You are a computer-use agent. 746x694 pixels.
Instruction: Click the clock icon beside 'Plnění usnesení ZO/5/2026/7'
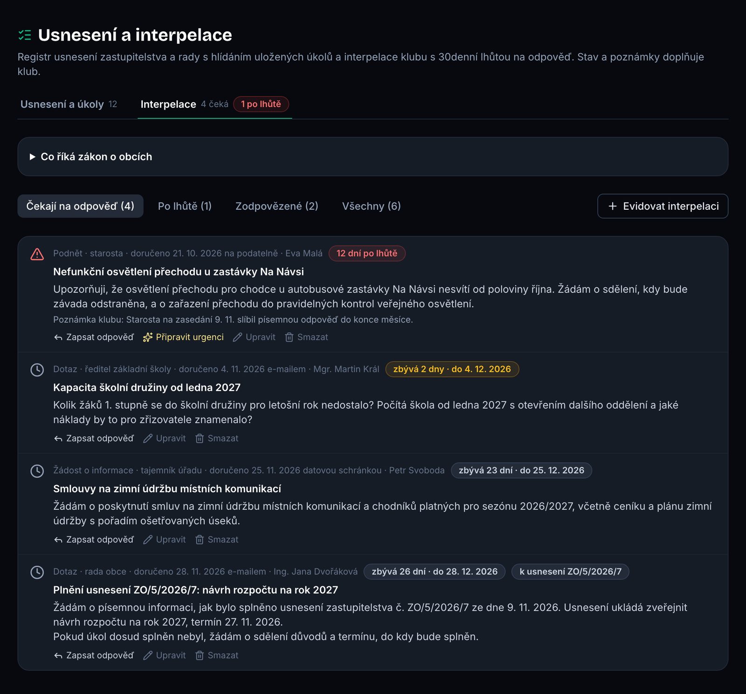37,572
